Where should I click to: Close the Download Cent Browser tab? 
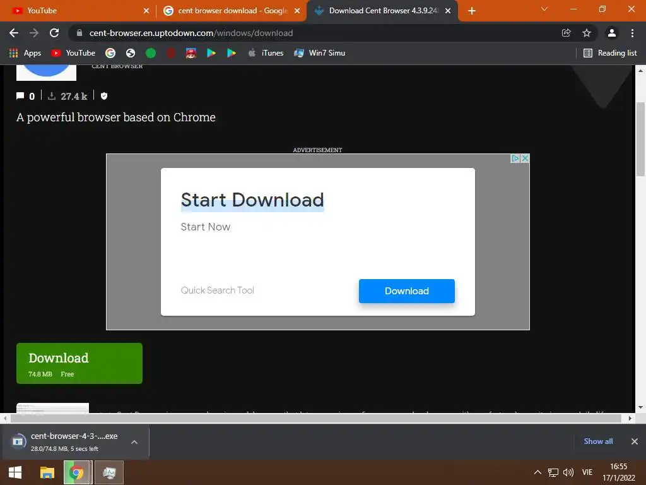pyautogui.click(x=448, y=11)
